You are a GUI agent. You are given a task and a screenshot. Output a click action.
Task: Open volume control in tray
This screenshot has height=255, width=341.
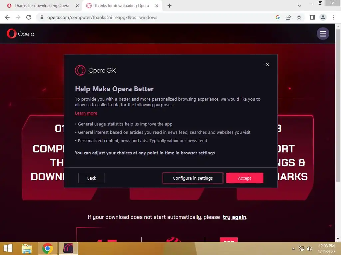(310, 249)
